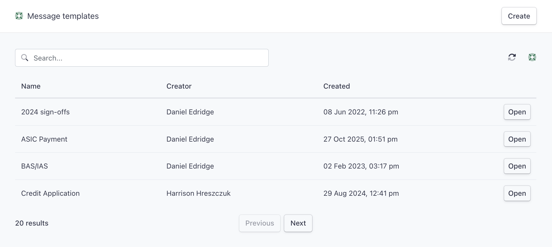Click the 'Message templates' page title
The height and width of the screenshot is (247, 552).
[63, 16]
